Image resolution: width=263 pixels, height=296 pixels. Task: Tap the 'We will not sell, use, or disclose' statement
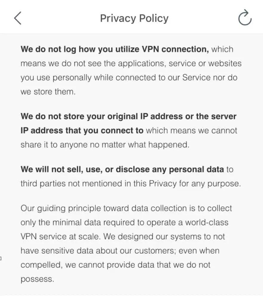pos(122,169)
